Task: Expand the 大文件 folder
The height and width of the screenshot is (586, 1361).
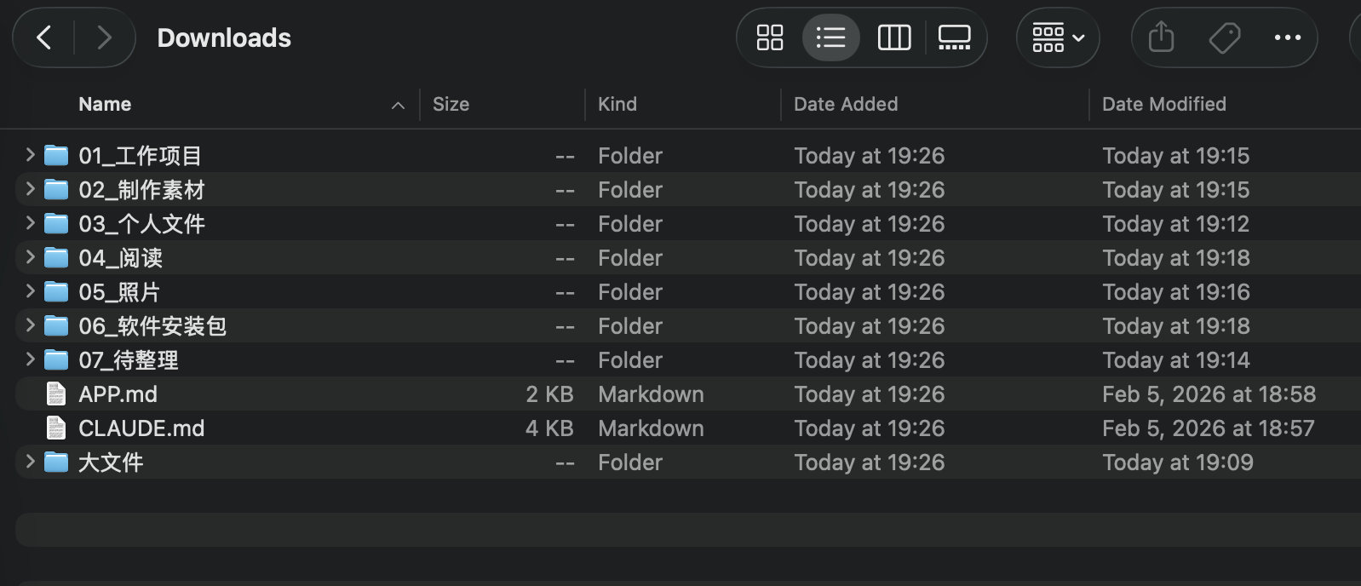Action: point(30,462)
